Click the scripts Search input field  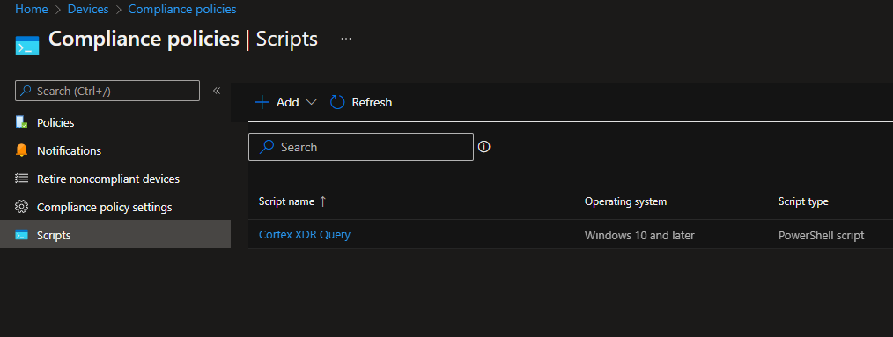(361, 147)
